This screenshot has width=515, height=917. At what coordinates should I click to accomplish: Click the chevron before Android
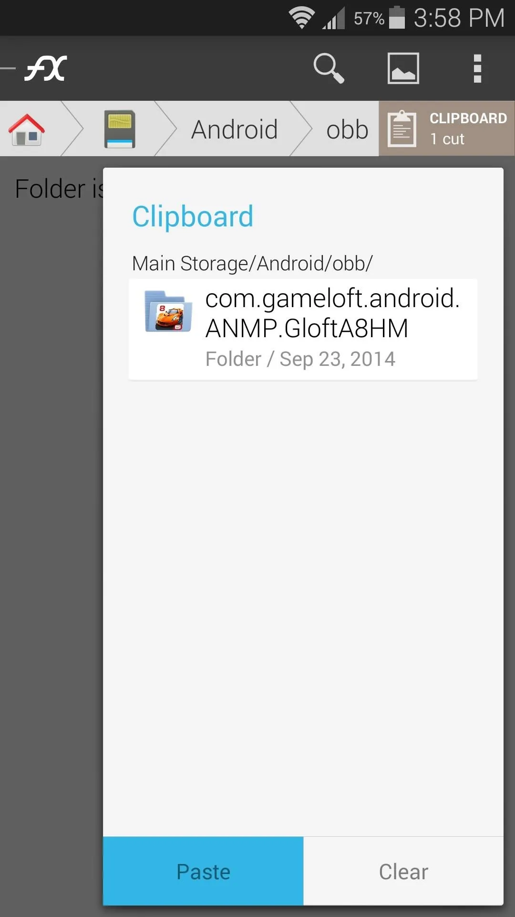coord(166,128)
